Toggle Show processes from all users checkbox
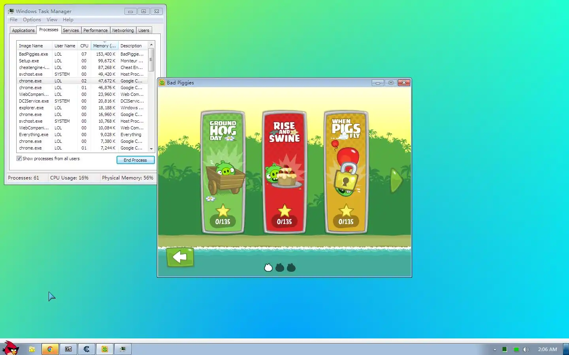 click(19, 159)
